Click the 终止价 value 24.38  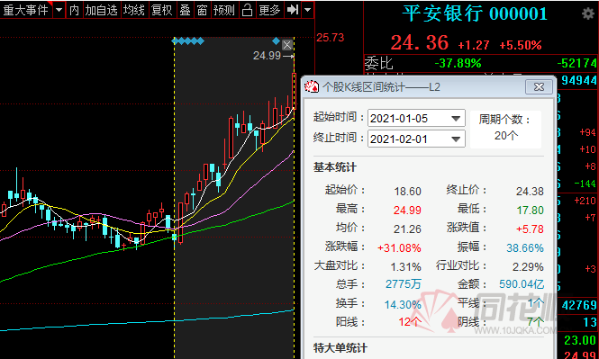pos(530,191)
